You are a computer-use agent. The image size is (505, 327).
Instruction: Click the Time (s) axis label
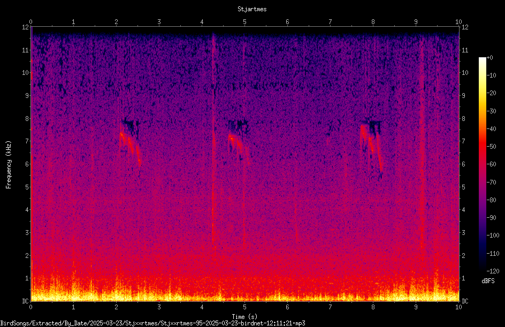click(x=244, y=317)
